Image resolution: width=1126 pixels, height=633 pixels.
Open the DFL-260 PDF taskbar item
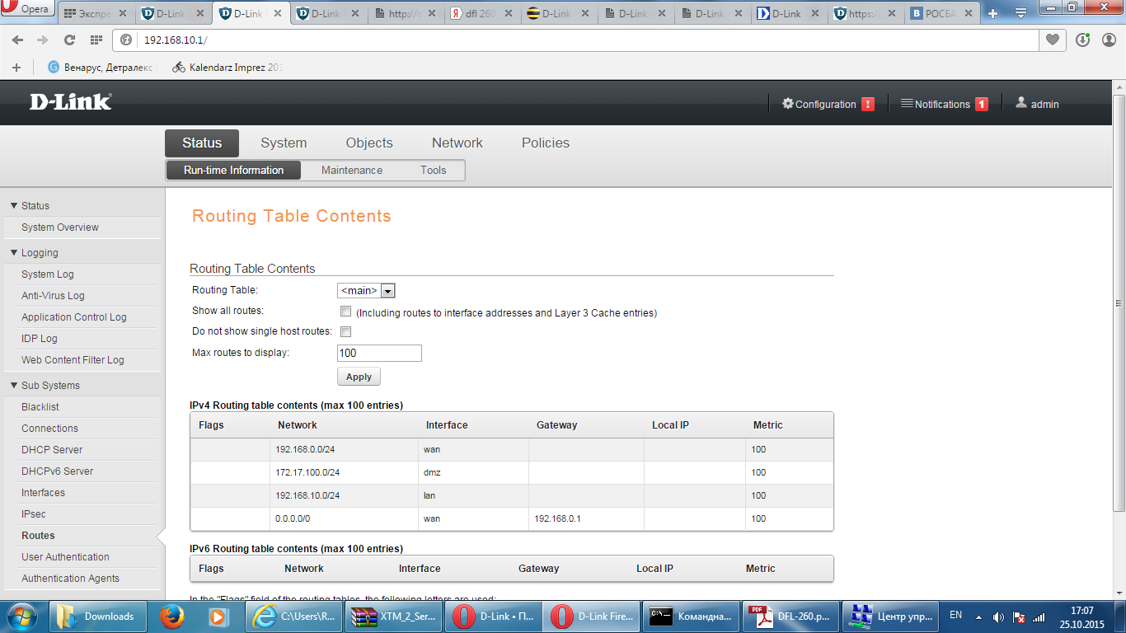click(790, 617)
